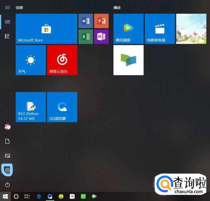Launch Edge browser from taskbar

[x=39, y=196]
